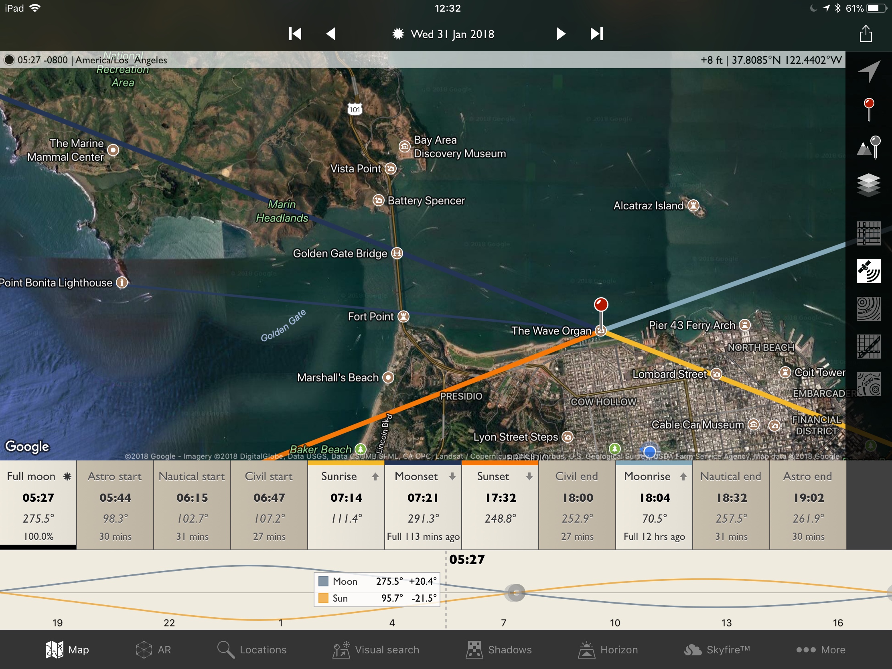892x669 pixels.
Task: Tap the Coit Tower marker icon
Action: (785, 372)
